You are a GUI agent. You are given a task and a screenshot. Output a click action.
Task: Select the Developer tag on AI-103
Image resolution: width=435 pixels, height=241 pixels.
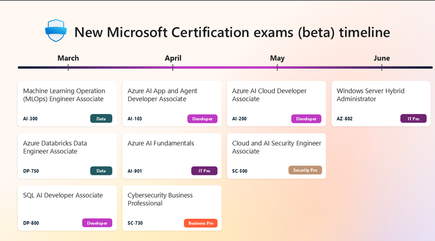coord(202,118)
